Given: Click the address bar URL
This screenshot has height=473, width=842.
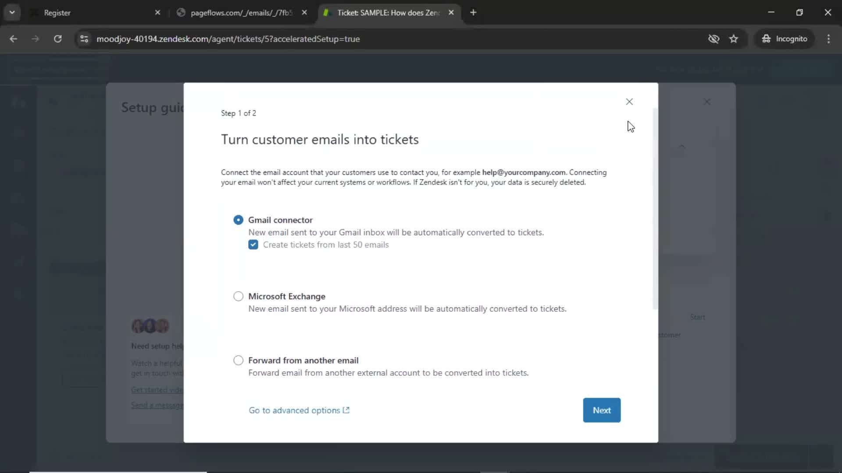Looking at the screenshot, I should 228,39.
